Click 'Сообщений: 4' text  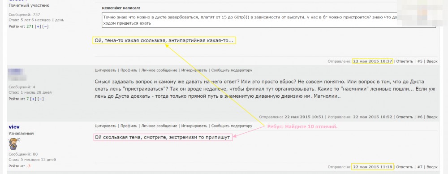coord(22,87)
